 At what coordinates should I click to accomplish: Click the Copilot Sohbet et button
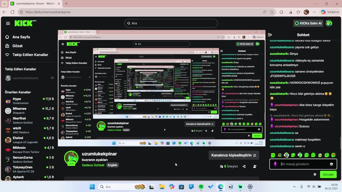(x=330, y=12)
